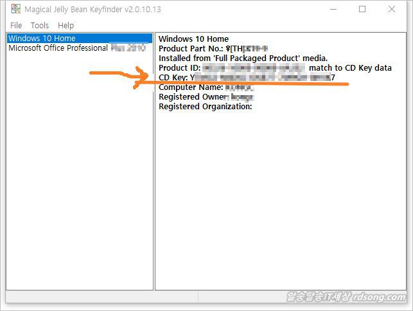413x311 pixels.
Task: Minimize the Keyfinder window
Action: 333,10
